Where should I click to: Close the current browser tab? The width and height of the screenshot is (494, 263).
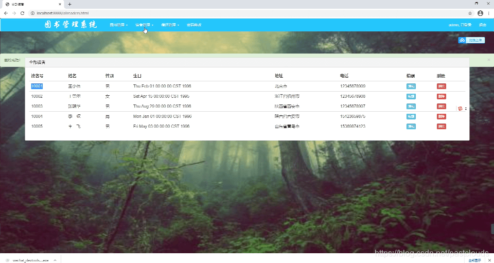point(59,5)
